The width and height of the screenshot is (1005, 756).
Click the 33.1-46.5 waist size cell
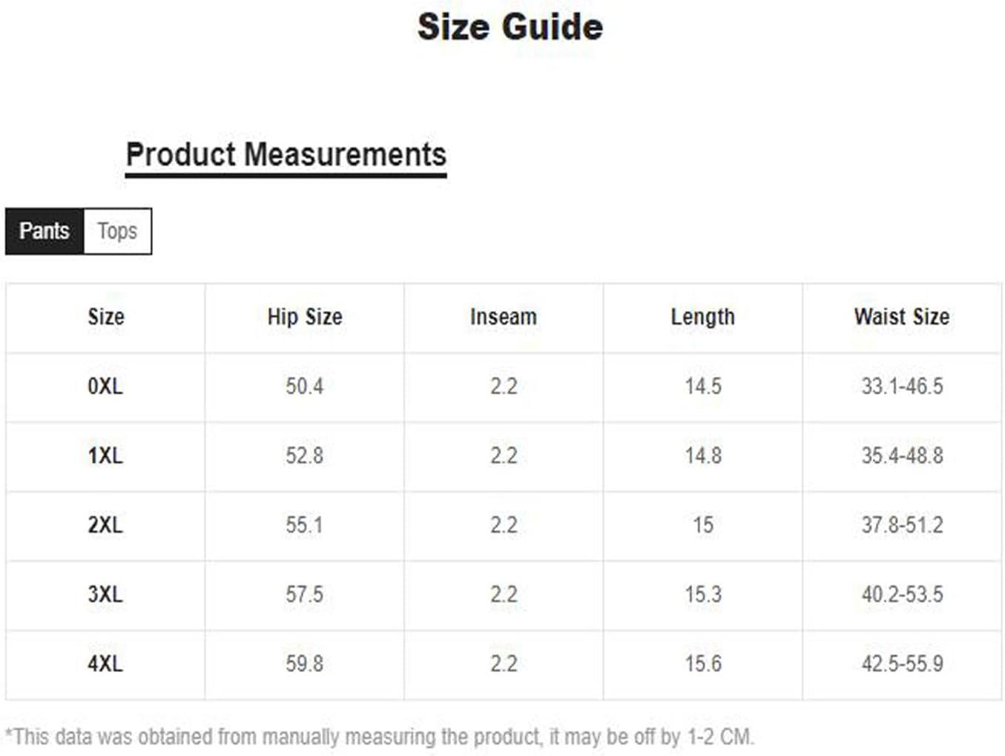903,387
